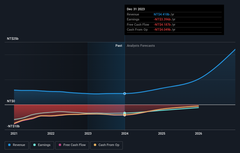This screenshot has width=240, height=153.
Task: Click the -NT$4.187b free cash flow value
Action: click(162, 25)
